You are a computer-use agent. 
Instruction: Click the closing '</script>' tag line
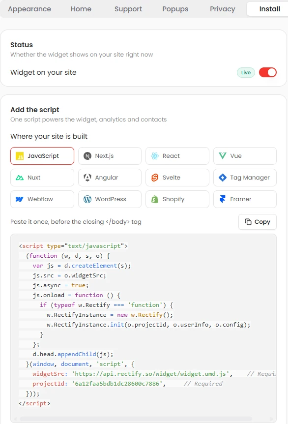coord(34,403)
